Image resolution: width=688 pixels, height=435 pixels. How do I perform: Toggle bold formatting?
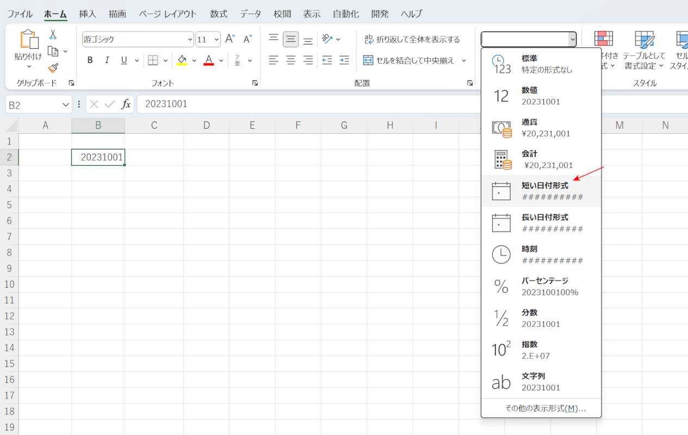coord(90,60)
